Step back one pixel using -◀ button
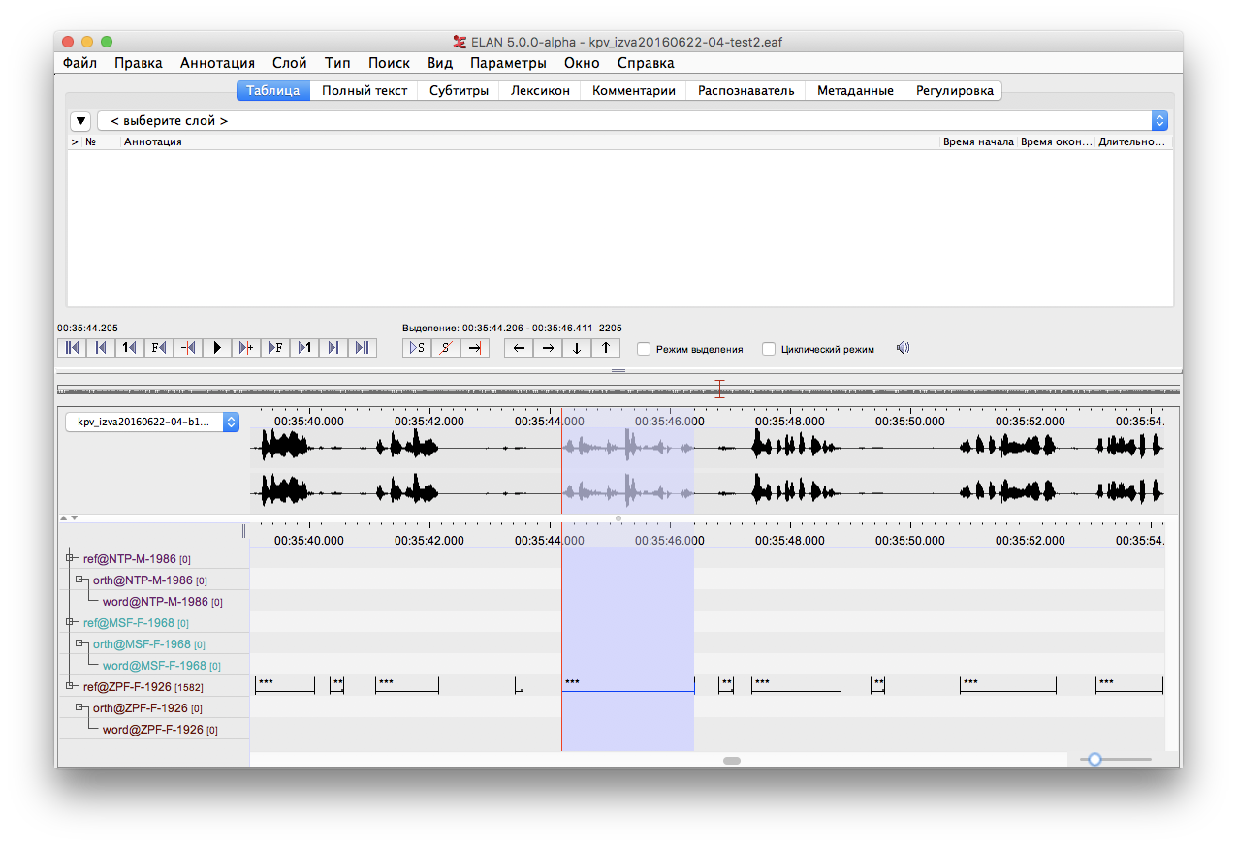This screenshot has width=1237, height=846. pyautogui.click(x=188, y=347)
